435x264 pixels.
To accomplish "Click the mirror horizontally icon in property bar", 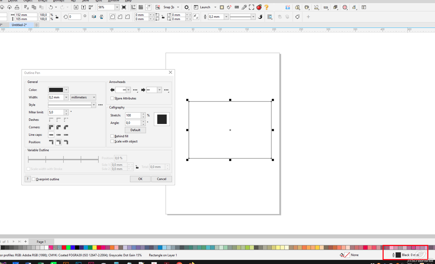I will pyautogui.click(x=94, y=17).
